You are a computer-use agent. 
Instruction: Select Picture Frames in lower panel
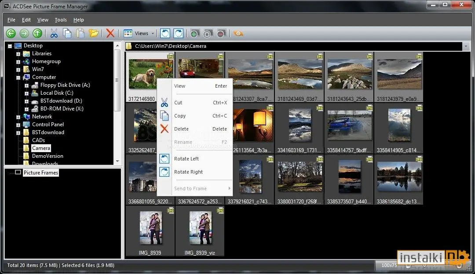click(x=41, y=172)
